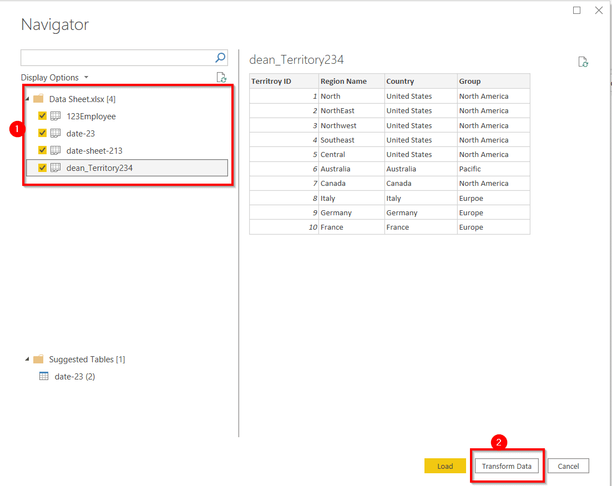The height and width of the screenshot is (486, 612).
Task: Click the search magnifier icon
Action: (x=220, y=58)
